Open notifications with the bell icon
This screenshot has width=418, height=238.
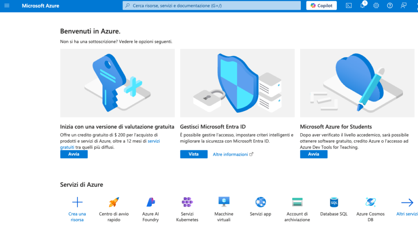pos(362,5)
